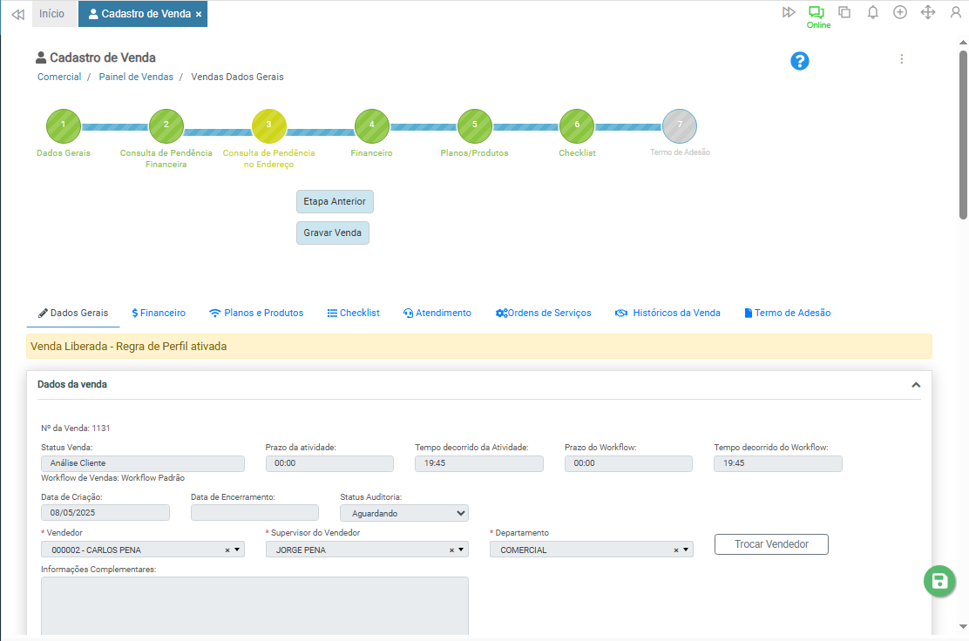969x641 pixels.
Task: Expand the Vendedor dropdown list
Action: [x=239, y=550]
